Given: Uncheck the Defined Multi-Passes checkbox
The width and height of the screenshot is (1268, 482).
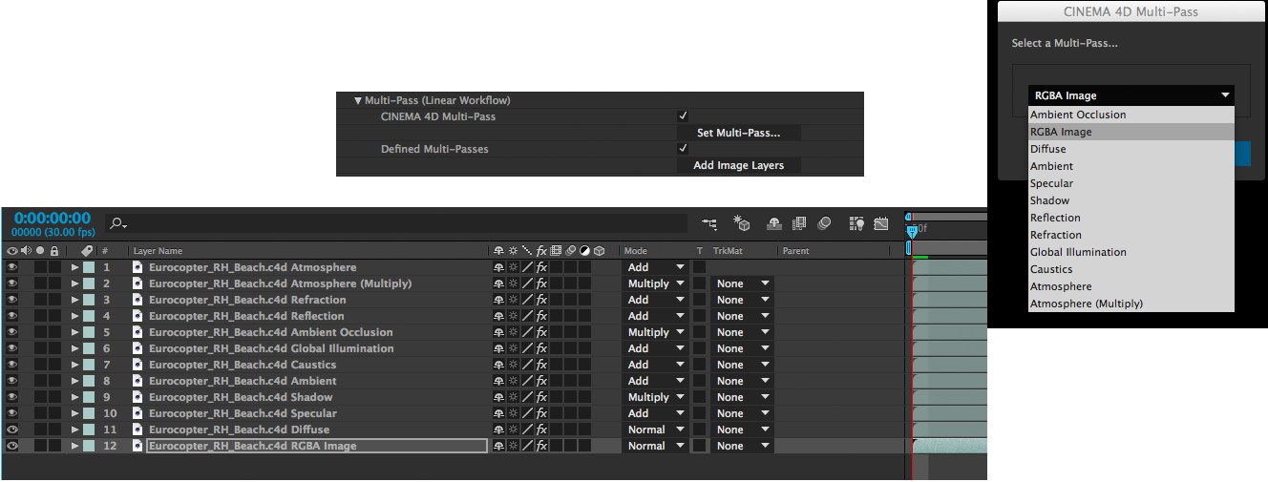Looking at the screenshot, I should (x=683, y=149).
